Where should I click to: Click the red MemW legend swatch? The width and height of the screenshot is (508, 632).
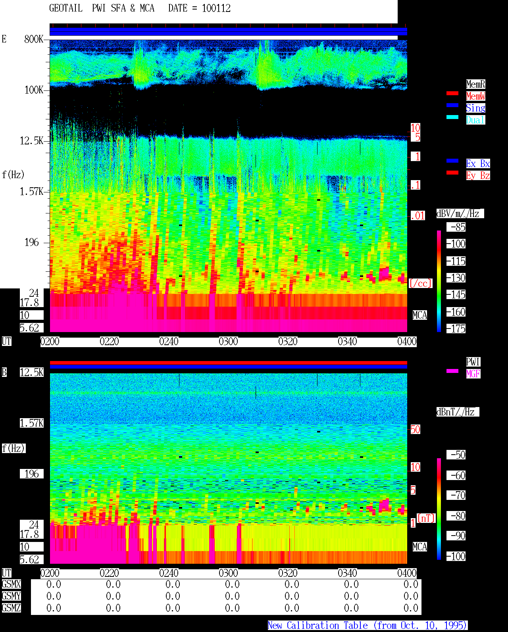point(452,93)
